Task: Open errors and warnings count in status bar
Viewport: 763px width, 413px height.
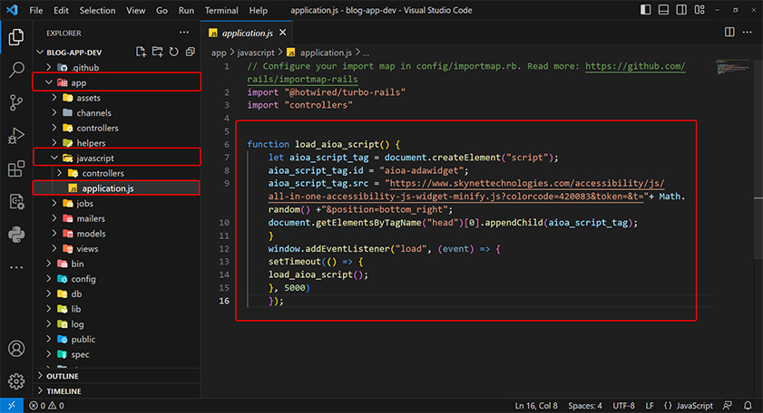Action: (46, 405)
